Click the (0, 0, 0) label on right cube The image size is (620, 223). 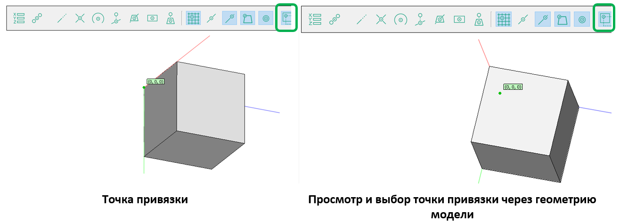513,87
